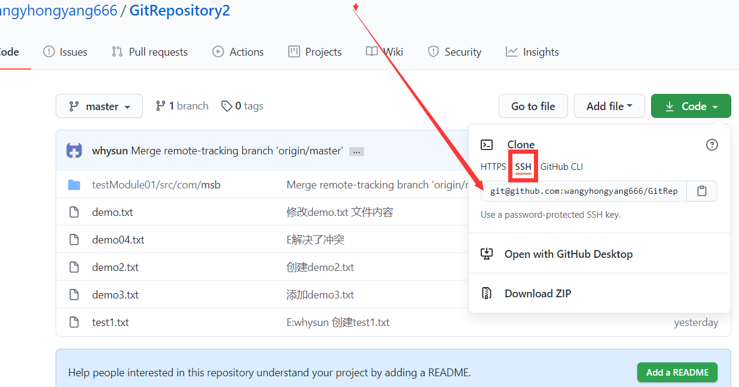Screen dimensions: 739x387
Task: View the Insights tab
Action: (x=532, y=52)
